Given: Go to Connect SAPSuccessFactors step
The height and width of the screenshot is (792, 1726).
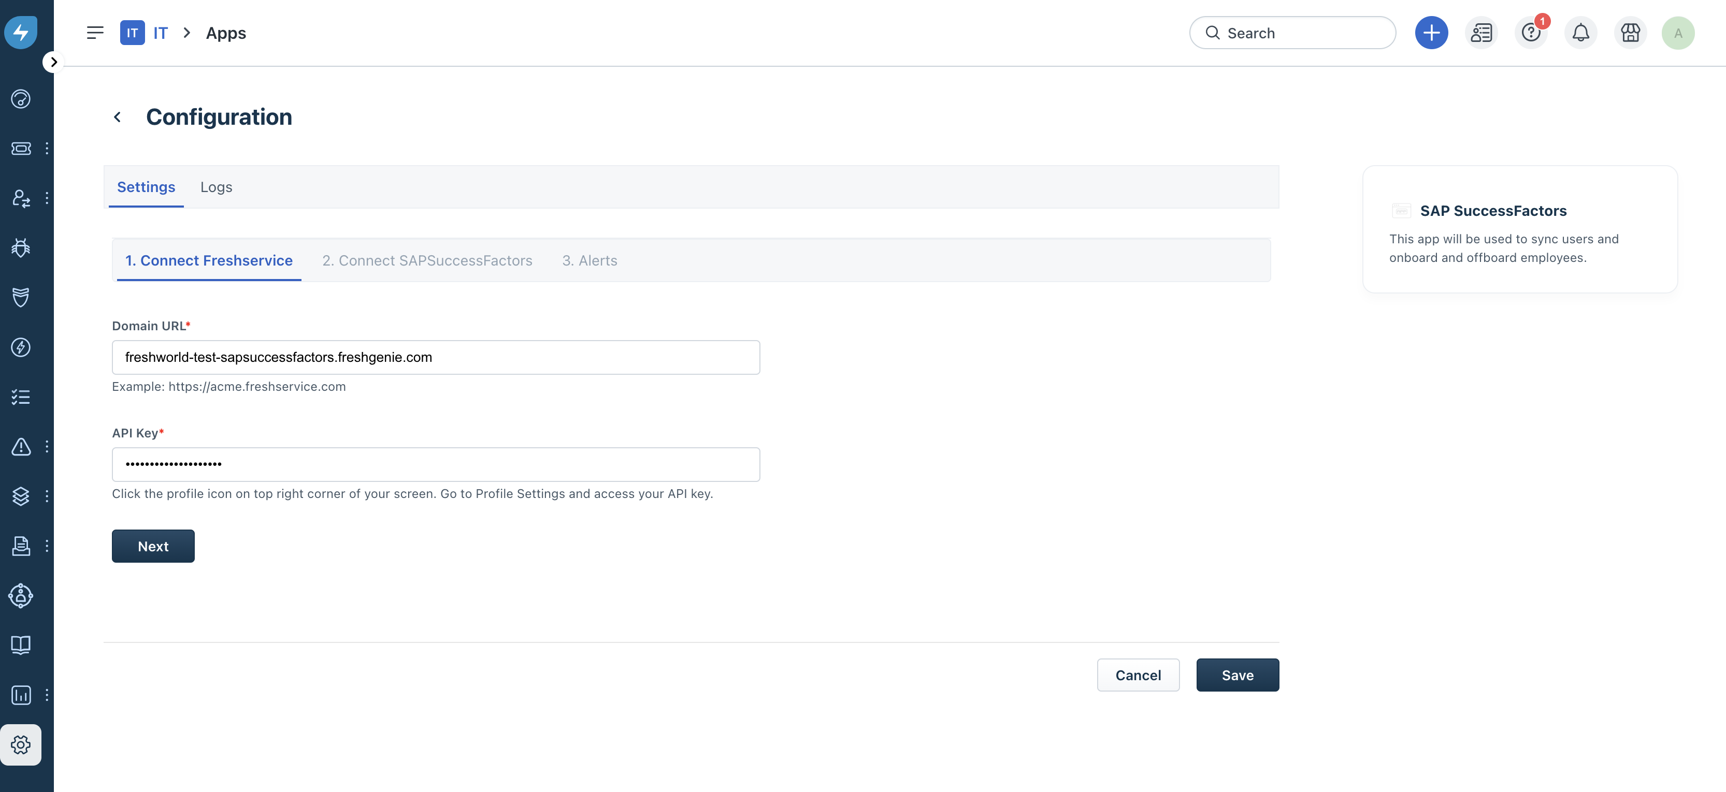Looking at the screenshot, I should click(427, 260).
